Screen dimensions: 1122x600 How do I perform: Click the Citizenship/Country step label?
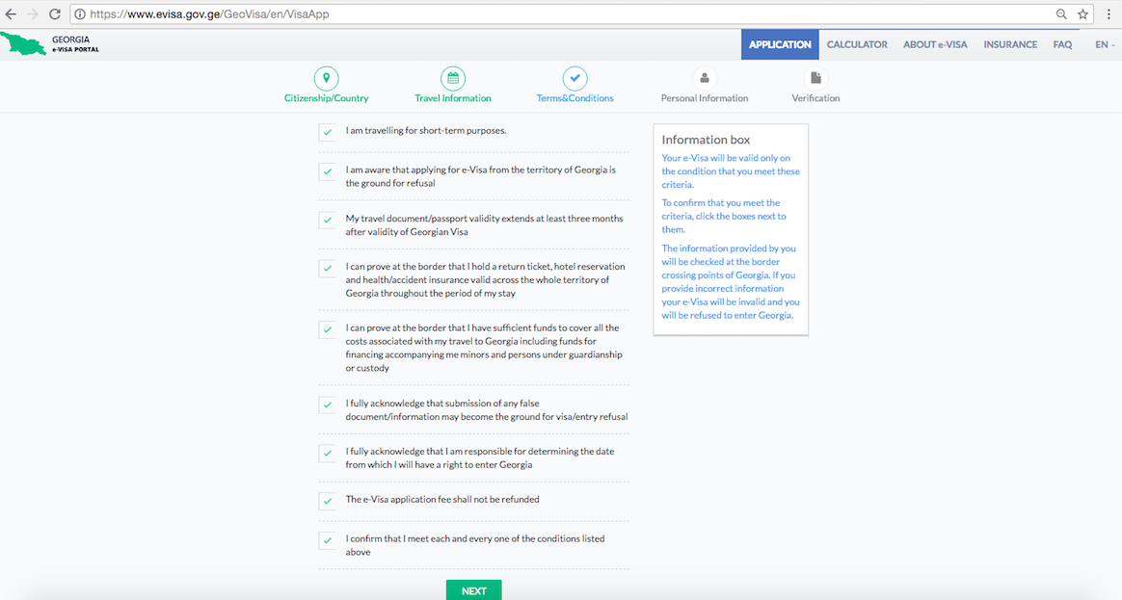tap(327, 98)
